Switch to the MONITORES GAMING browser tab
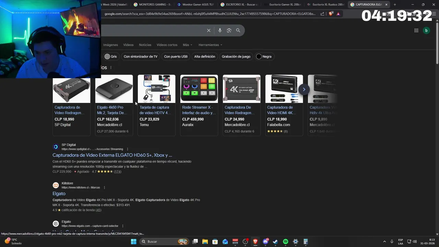 coord(152,4)
